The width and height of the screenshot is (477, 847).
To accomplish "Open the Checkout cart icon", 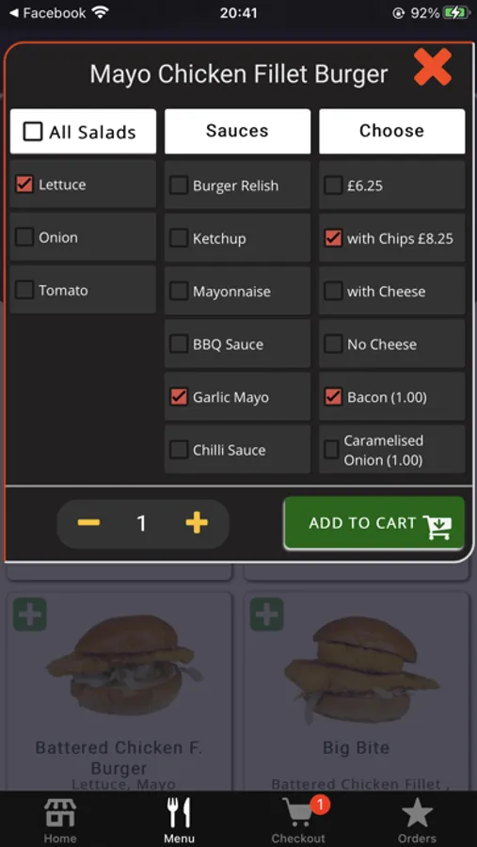I will point(298,813).
